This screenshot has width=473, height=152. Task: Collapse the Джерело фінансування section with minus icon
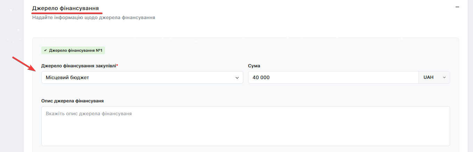457,7
